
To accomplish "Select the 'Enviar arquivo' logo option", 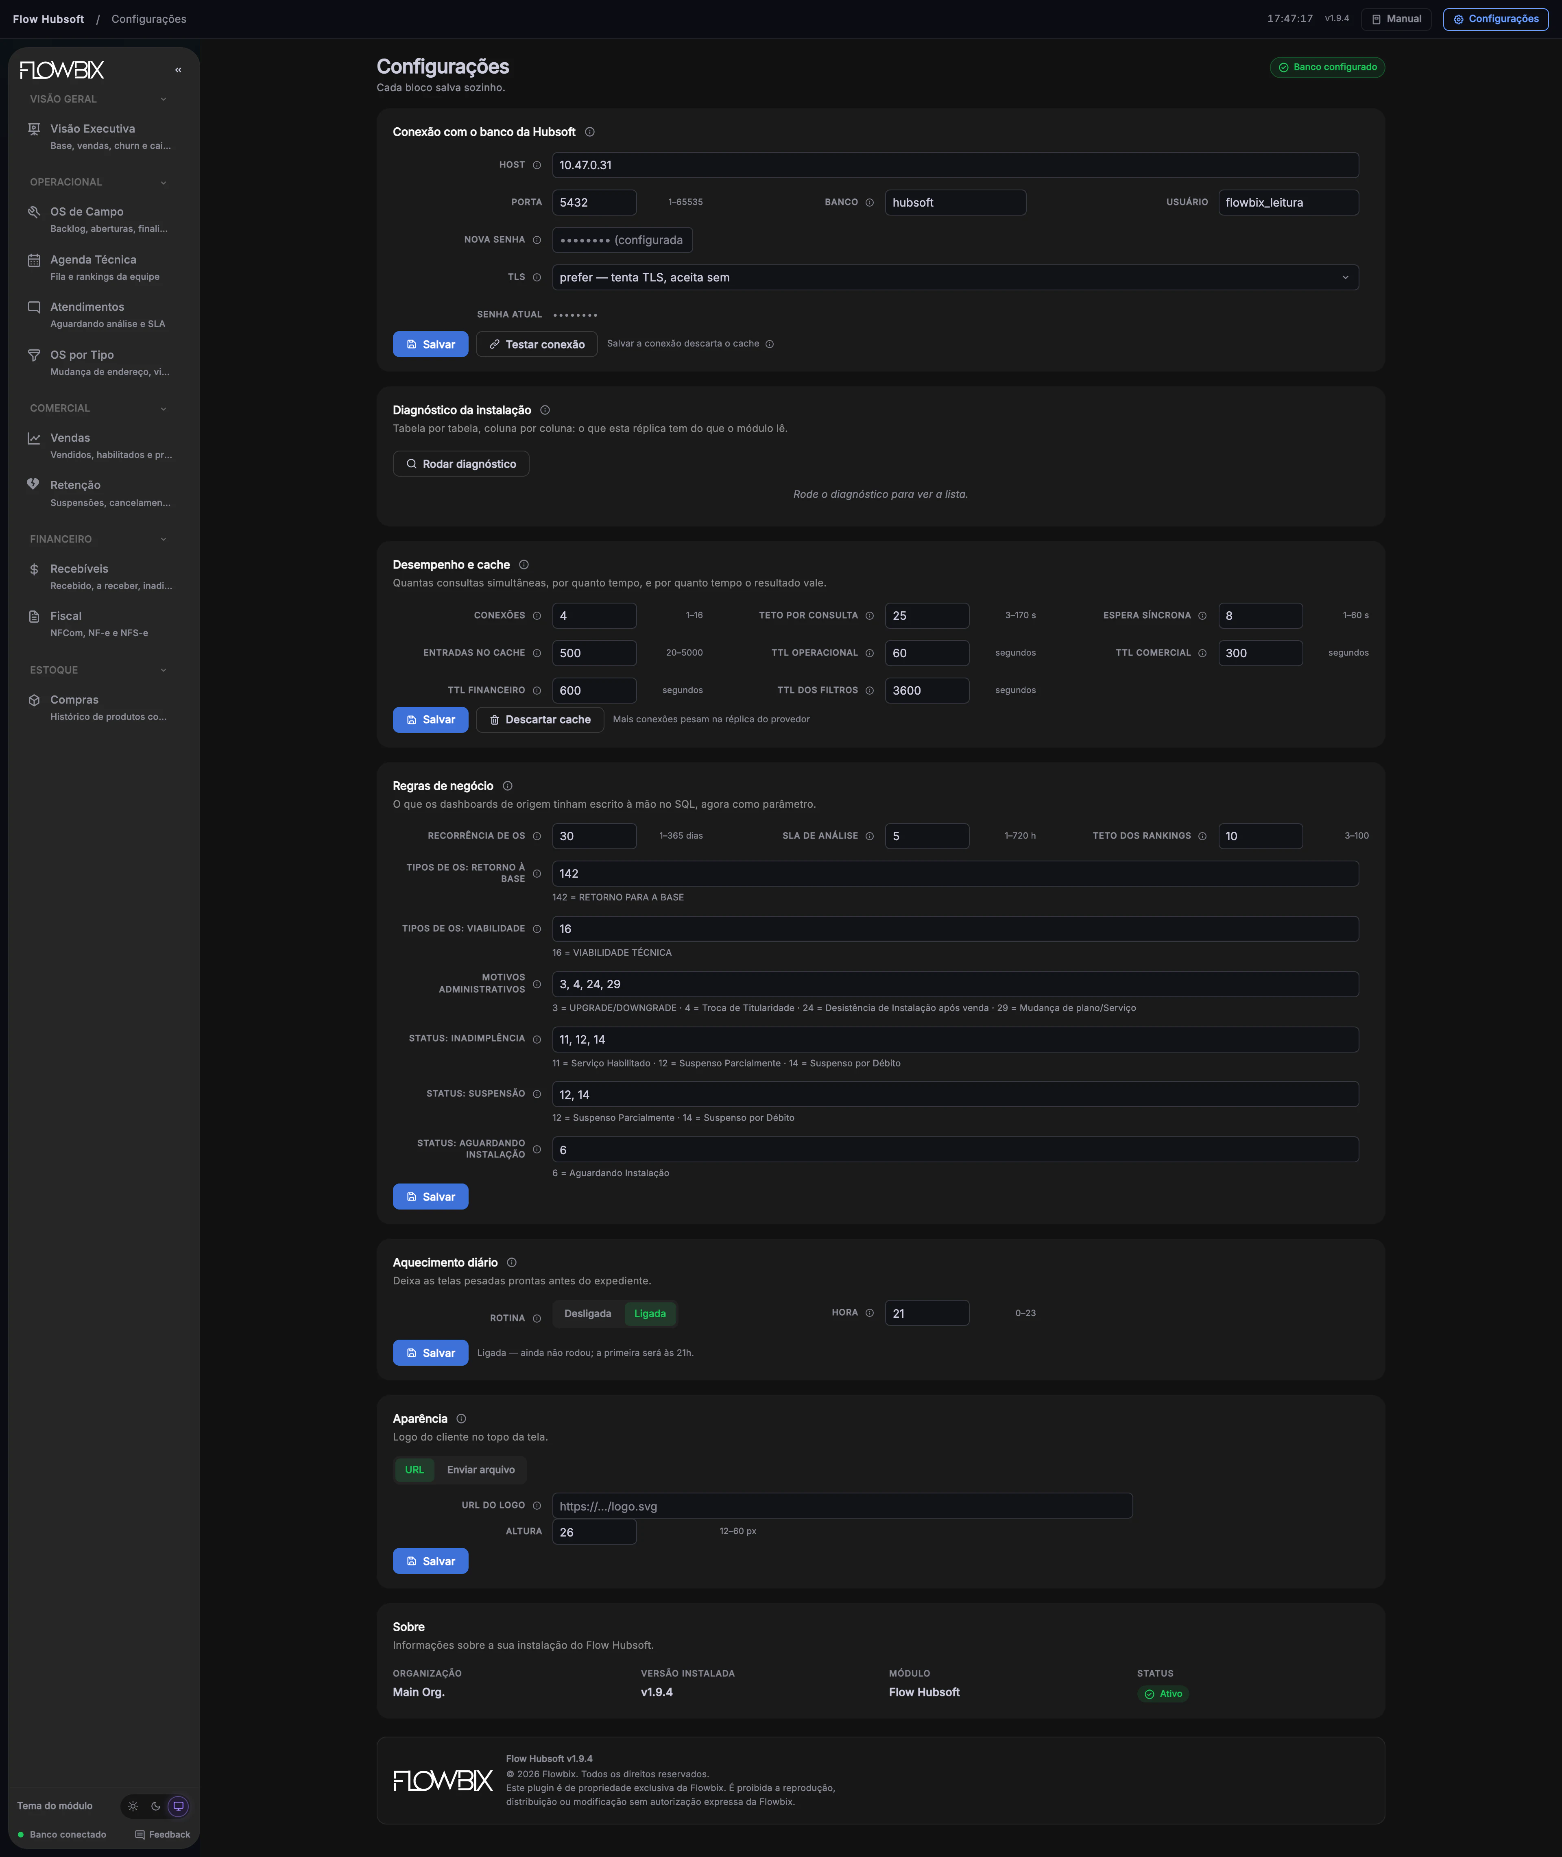I will 481,1470.
